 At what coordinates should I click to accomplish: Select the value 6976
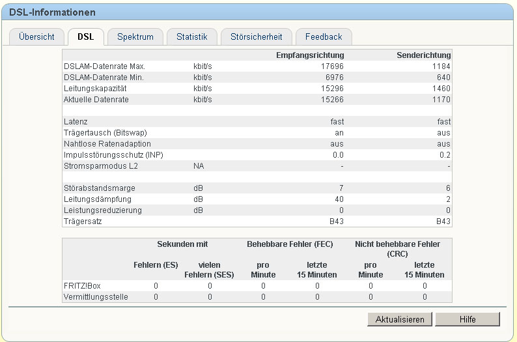click(x=334, y=78)
